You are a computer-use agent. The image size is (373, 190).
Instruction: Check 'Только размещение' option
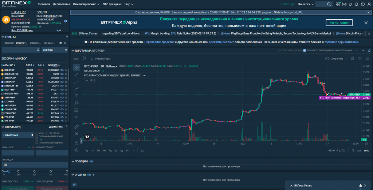37,136
